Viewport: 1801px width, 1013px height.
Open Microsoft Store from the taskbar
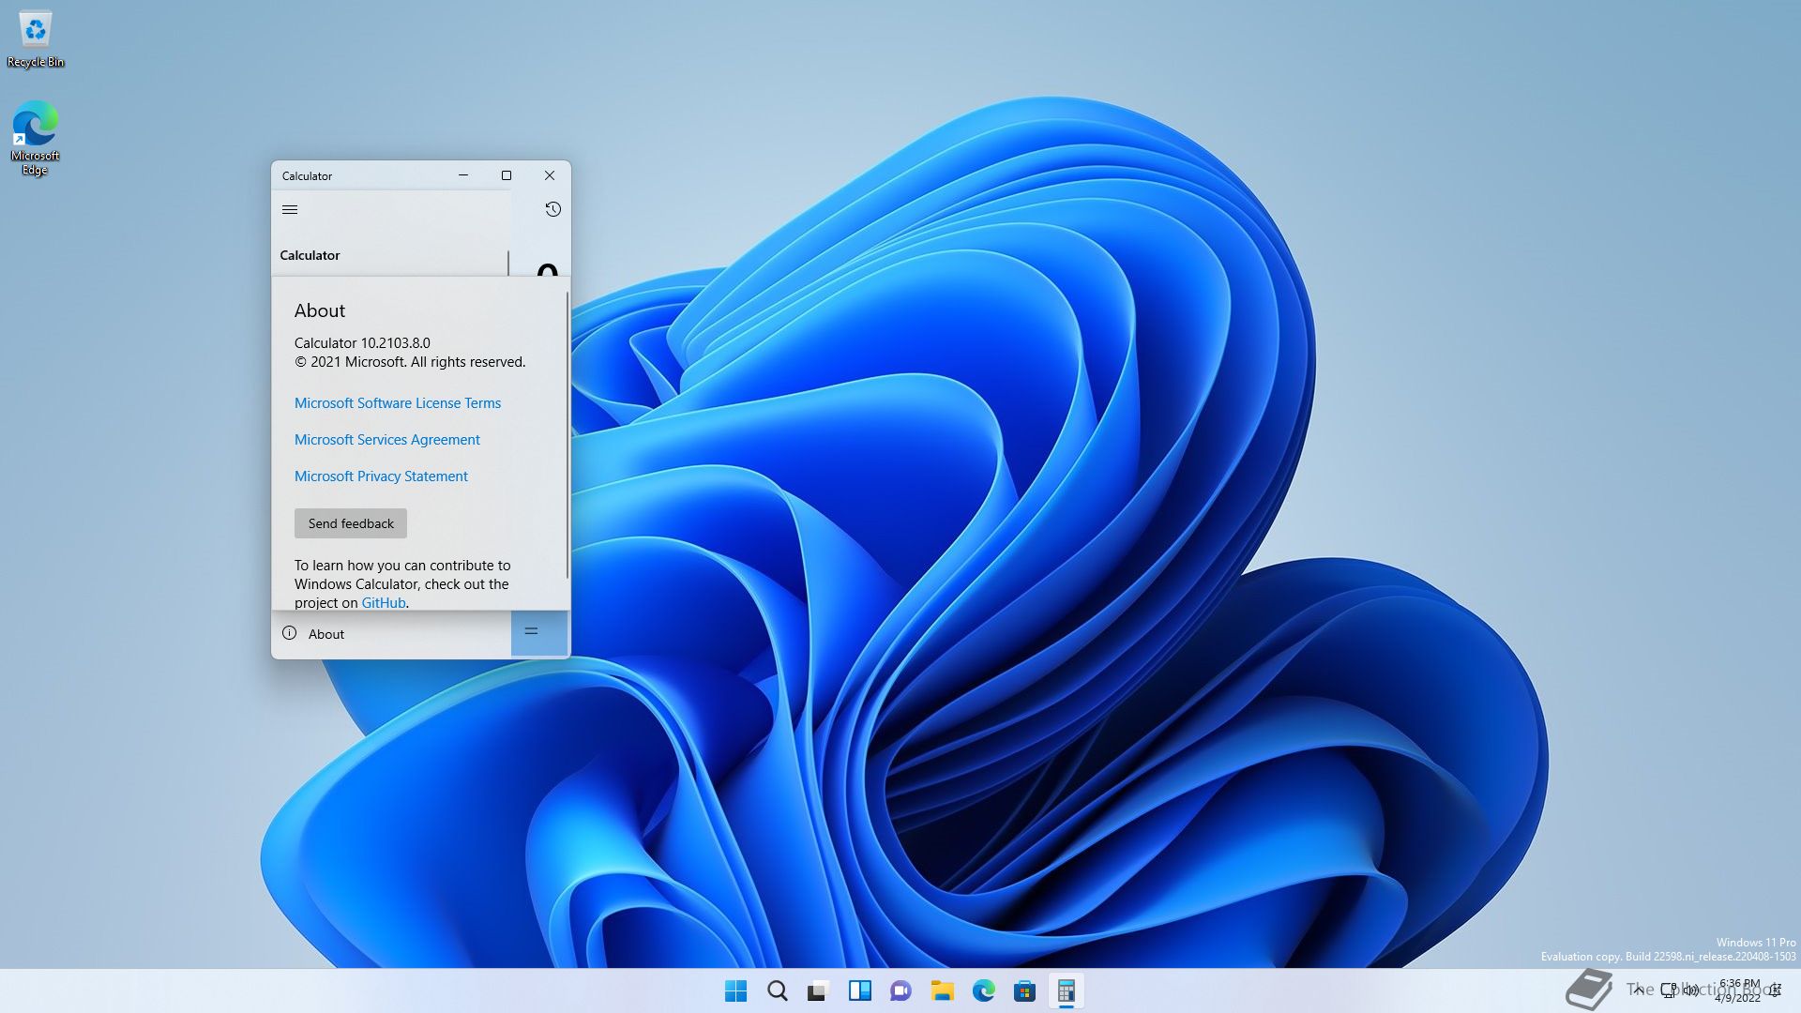[1025, 990]
